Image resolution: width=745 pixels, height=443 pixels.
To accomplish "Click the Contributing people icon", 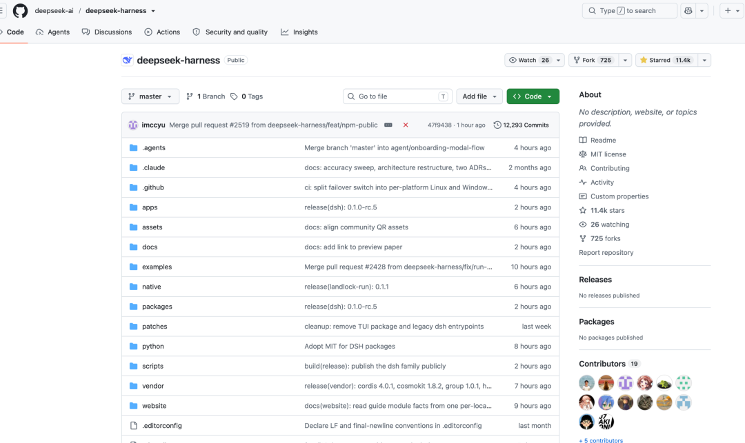I will pos(582,168).
